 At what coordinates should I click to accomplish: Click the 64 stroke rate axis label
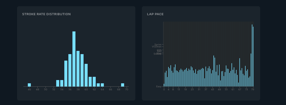102,90
